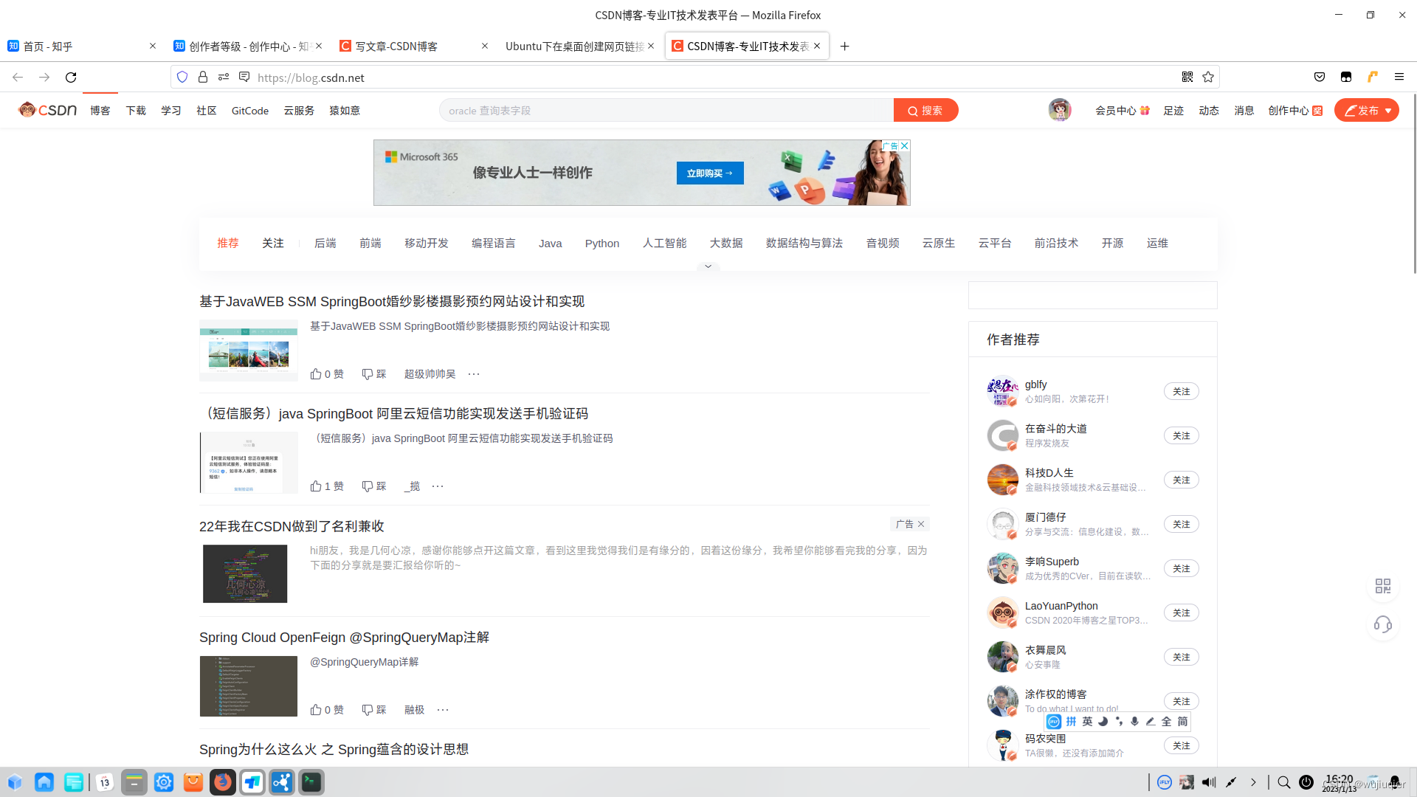Open the floating QR code sidebar icon
The image size is (1417, 797).
click(1382, 586)
